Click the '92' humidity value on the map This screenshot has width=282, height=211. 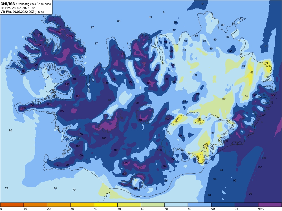[184, 102]
